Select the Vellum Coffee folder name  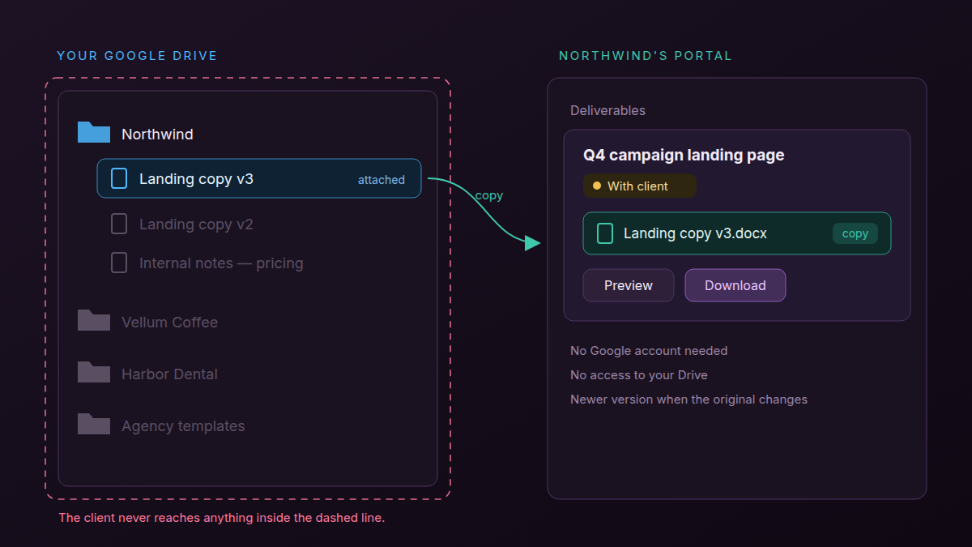coord(169,323)
